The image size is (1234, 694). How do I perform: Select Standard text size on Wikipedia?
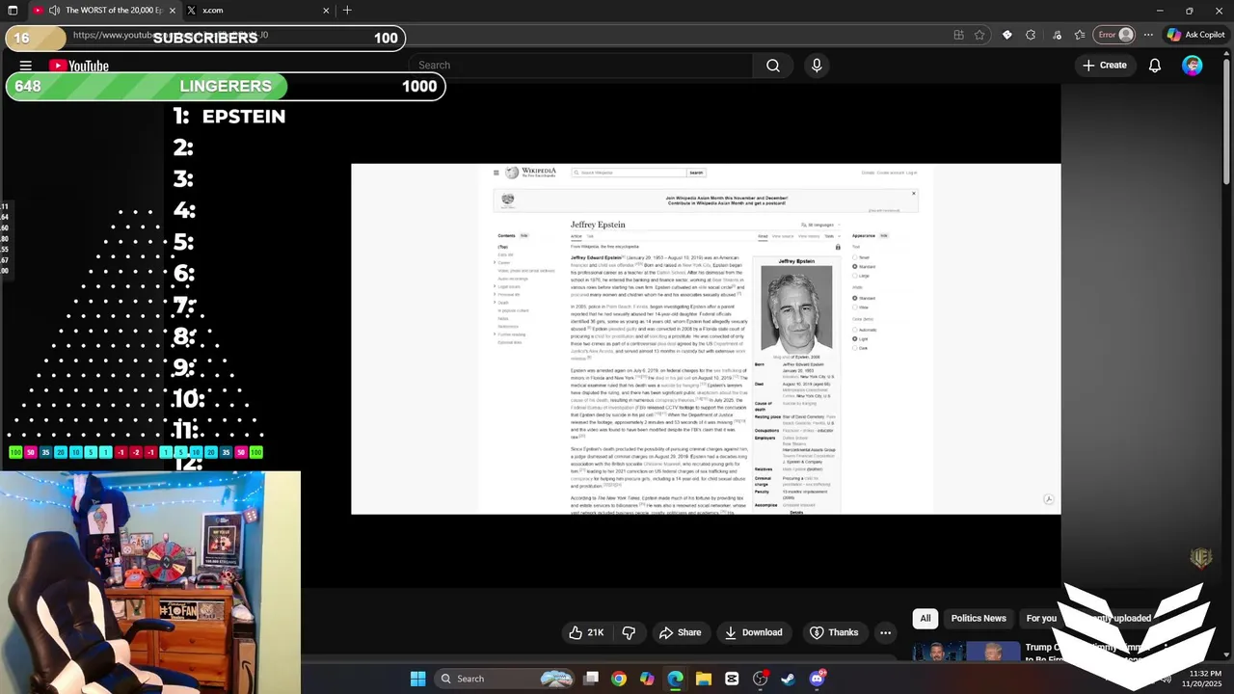[855, 266]
